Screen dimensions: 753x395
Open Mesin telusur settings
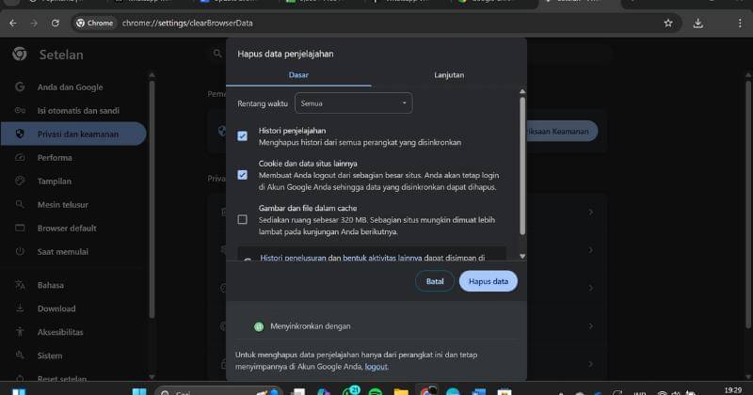click(63, 205)
